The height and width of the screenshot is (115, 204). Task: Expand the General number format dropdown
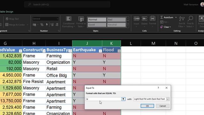pyautogui.click(x=57, y=19)
